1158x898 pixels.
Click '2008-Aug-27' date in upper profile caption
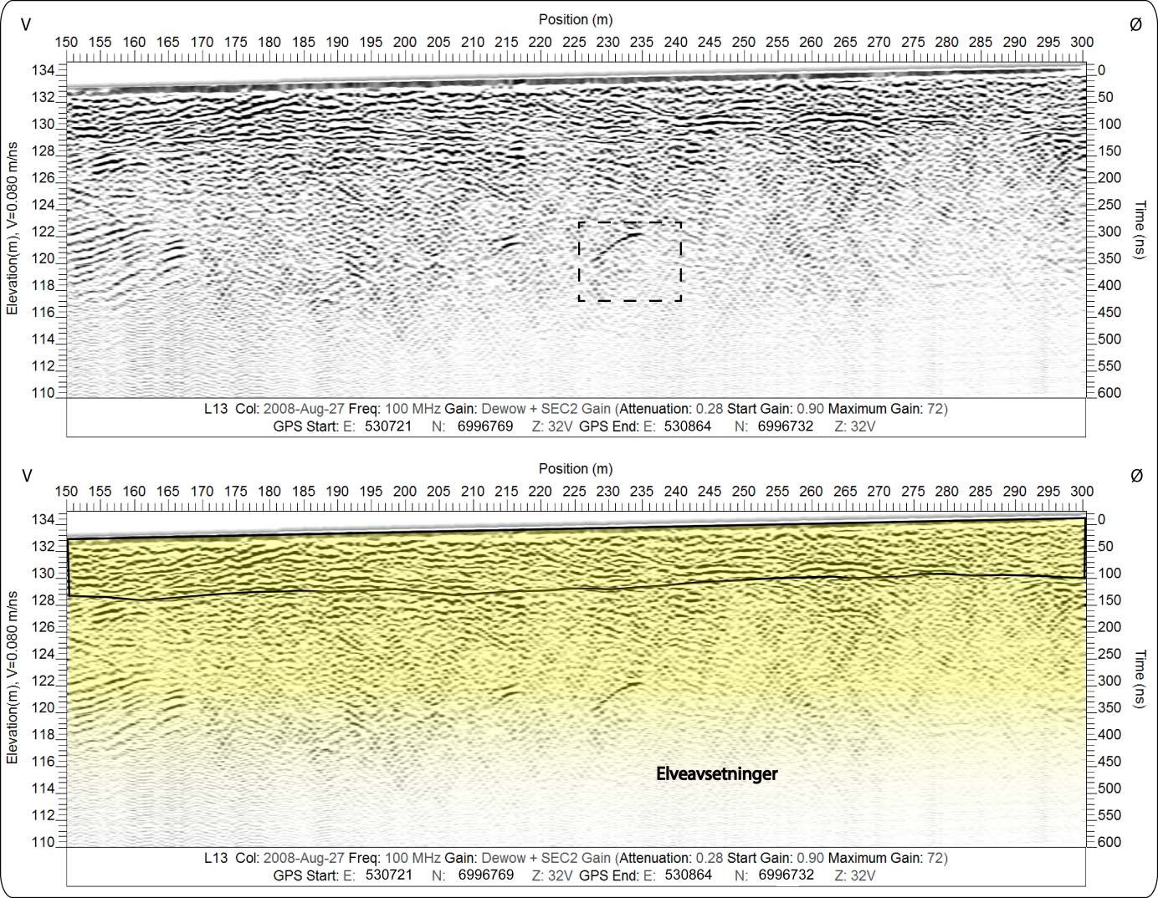304,409
